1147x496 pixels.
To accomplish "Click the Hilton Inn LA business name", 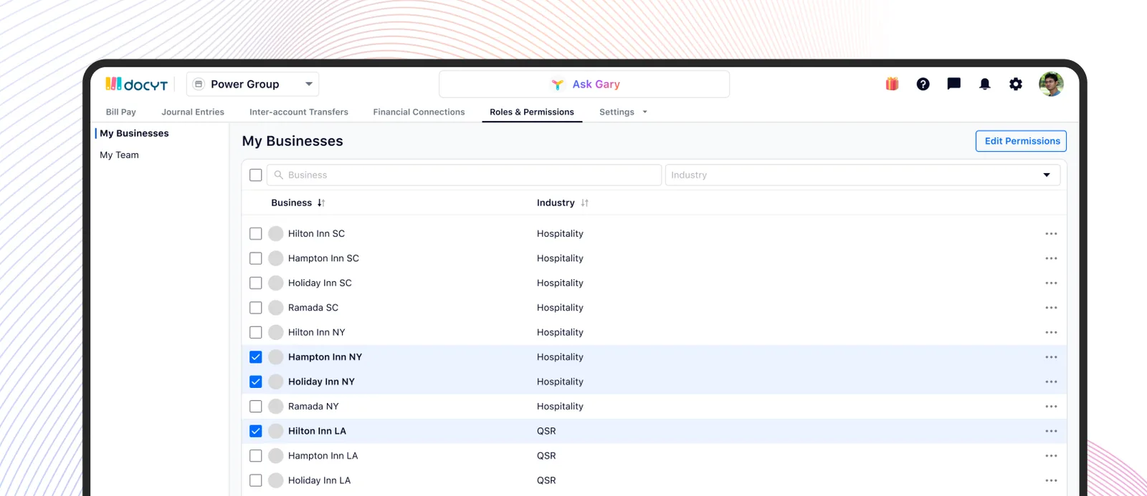I will point(317,431).
